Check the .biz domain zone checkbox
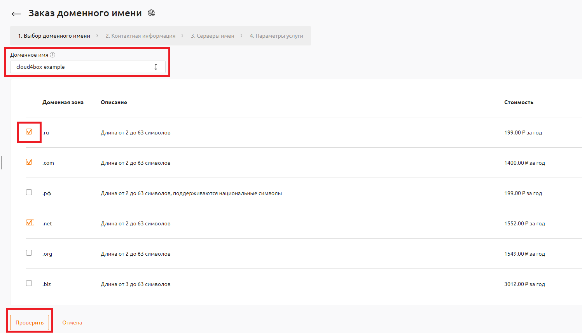 pos(29,283)
